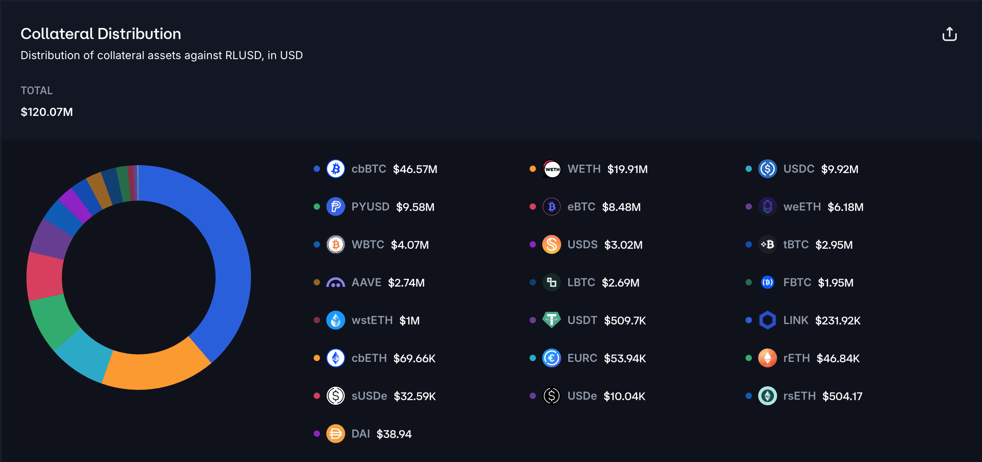
Task: Click the orange dot beside WETH
Action: point(533,169)
